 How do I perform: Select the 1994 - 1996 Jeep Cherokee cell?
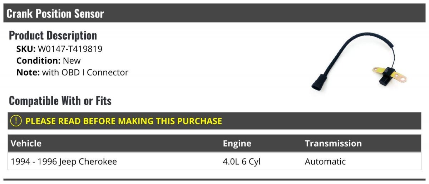click(x=64, y=161)
